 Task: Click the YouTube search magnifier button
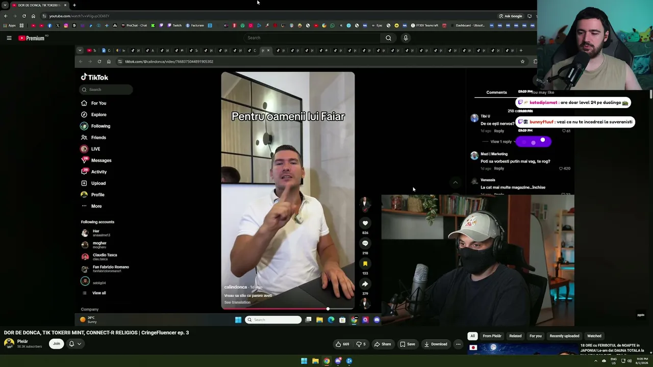point(388,38)
